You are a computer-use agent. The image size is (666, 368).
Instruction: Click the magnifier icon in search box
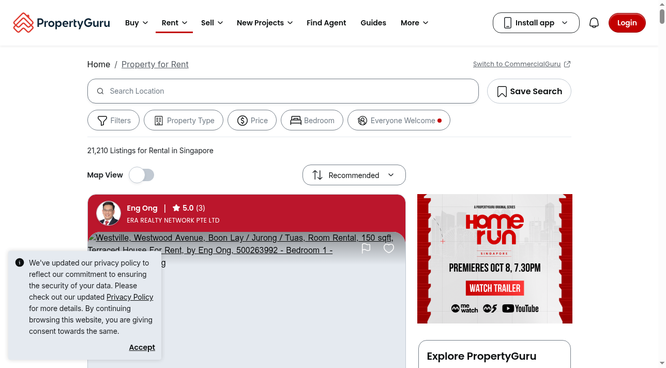[x=100, y=91]
